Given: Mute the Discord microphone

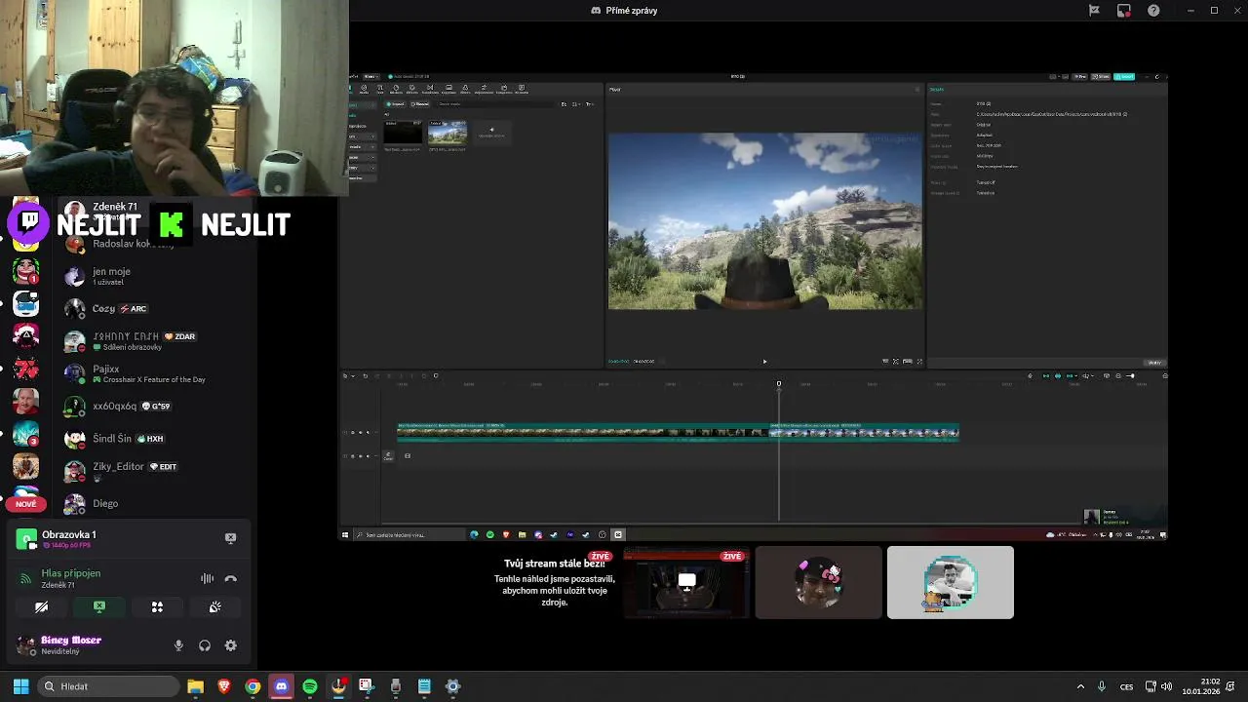Looking at the screenshot, I should (178, 645).
